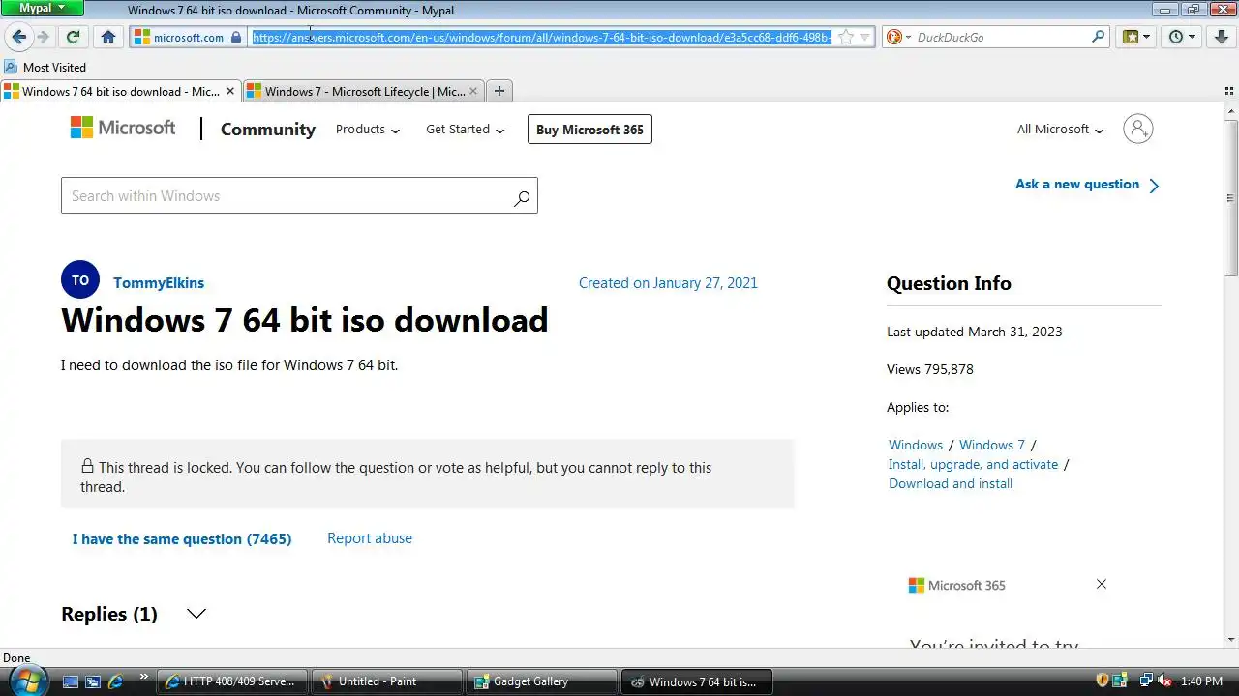Image resolution: width=1239 pixels, height=696 pixels.
Task: Open search engine selector dropdown arrow
Action: (907, 37)
